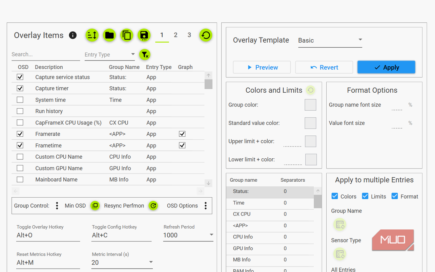Open the Metric Interval dropdown
The image size is (435, 272).
point(122,263)
